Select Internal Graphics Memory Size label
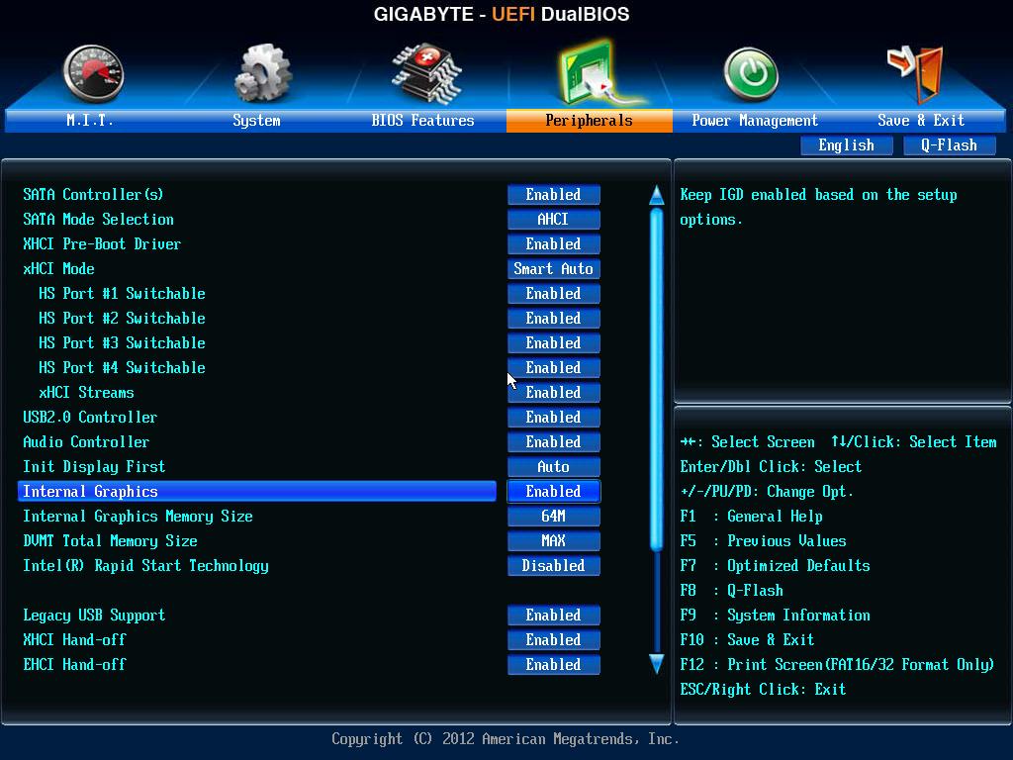This screenshot has height=760, width=1013. 138,516
